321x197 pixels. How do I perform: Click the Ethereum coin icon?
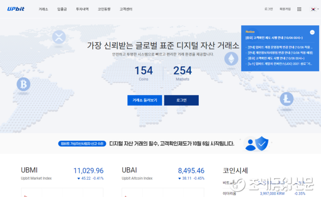click(232, 59)
